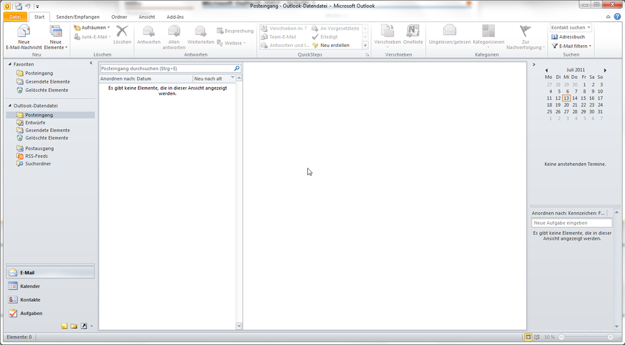Open Gelöschte Elemente under Outlook-Datendatei
The height and width of the screenshot is (345, 625).
[46, 138]
